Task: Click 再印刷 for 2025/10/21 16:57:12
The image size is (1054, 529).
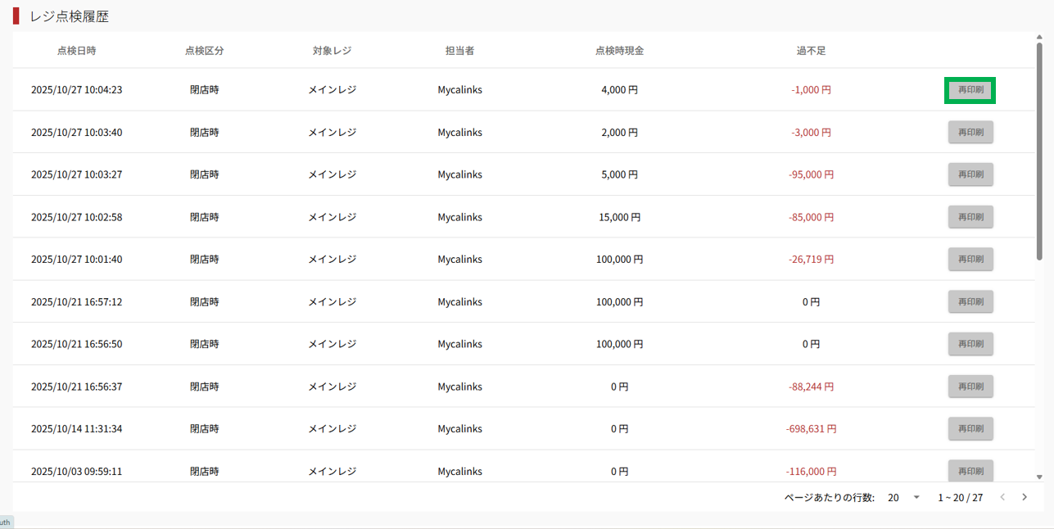Action: pos(970,302)
